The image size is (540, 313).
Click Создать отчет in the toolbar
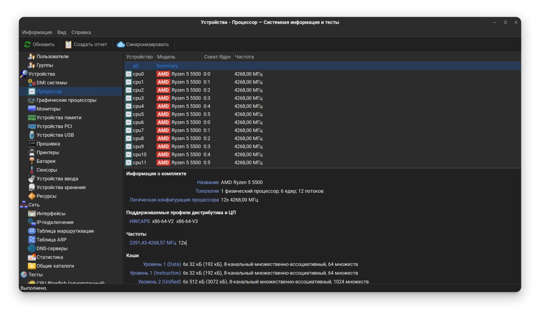click(86, 44)
